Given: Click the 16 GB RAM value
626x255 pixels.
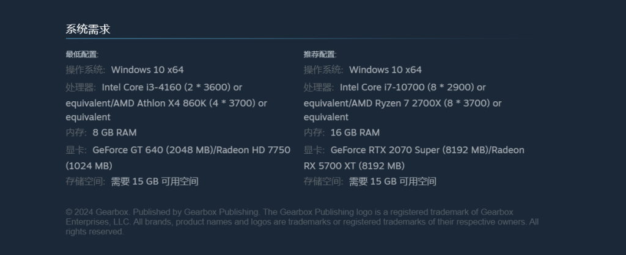Looking at the screenshot, I should tap(355, 132).
